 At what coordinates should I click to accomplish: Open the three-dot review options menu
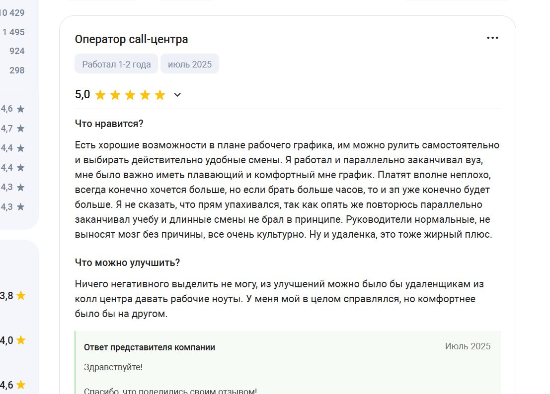click(492, 38)
